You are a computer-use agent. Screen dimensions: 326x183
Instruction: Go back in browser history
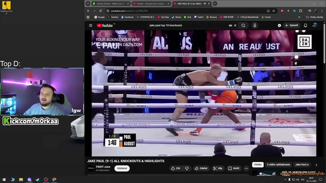(x=88, y=11)
